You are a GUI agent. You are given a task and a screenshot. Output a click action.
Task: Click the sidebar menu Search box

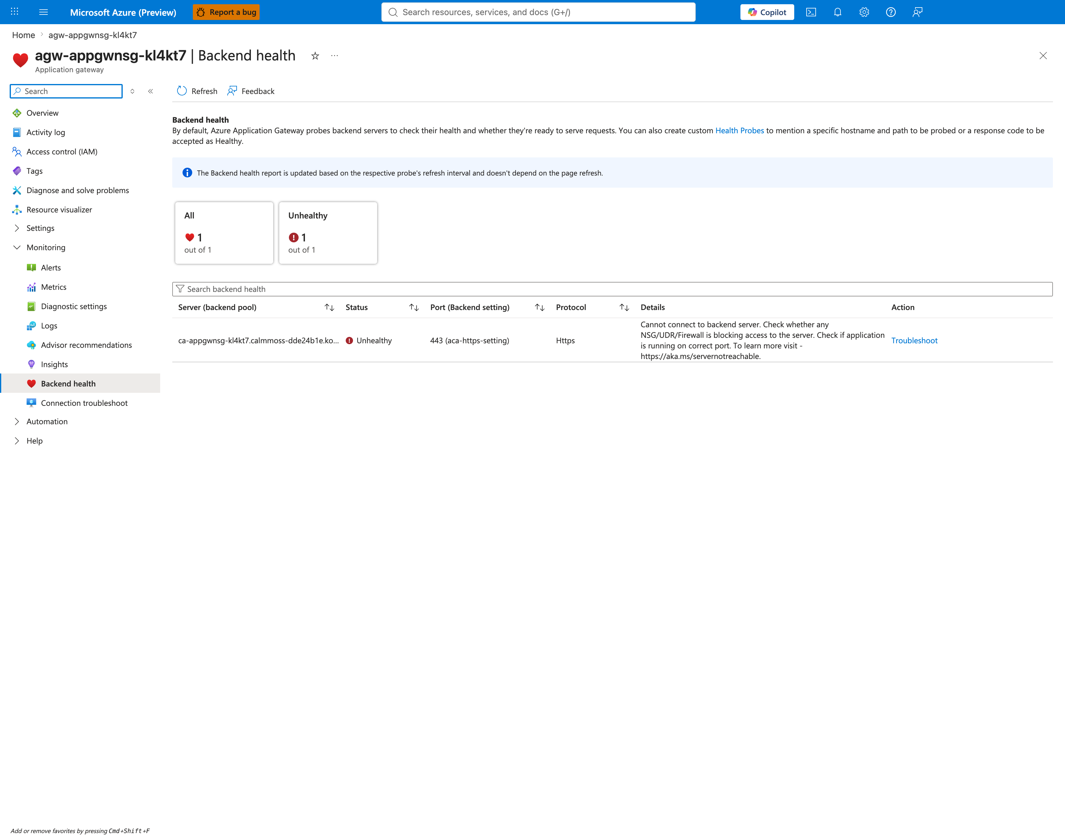tap(66, 91)
